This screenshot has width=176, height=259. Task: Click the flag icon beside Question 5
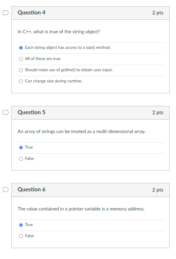point(5,112)
